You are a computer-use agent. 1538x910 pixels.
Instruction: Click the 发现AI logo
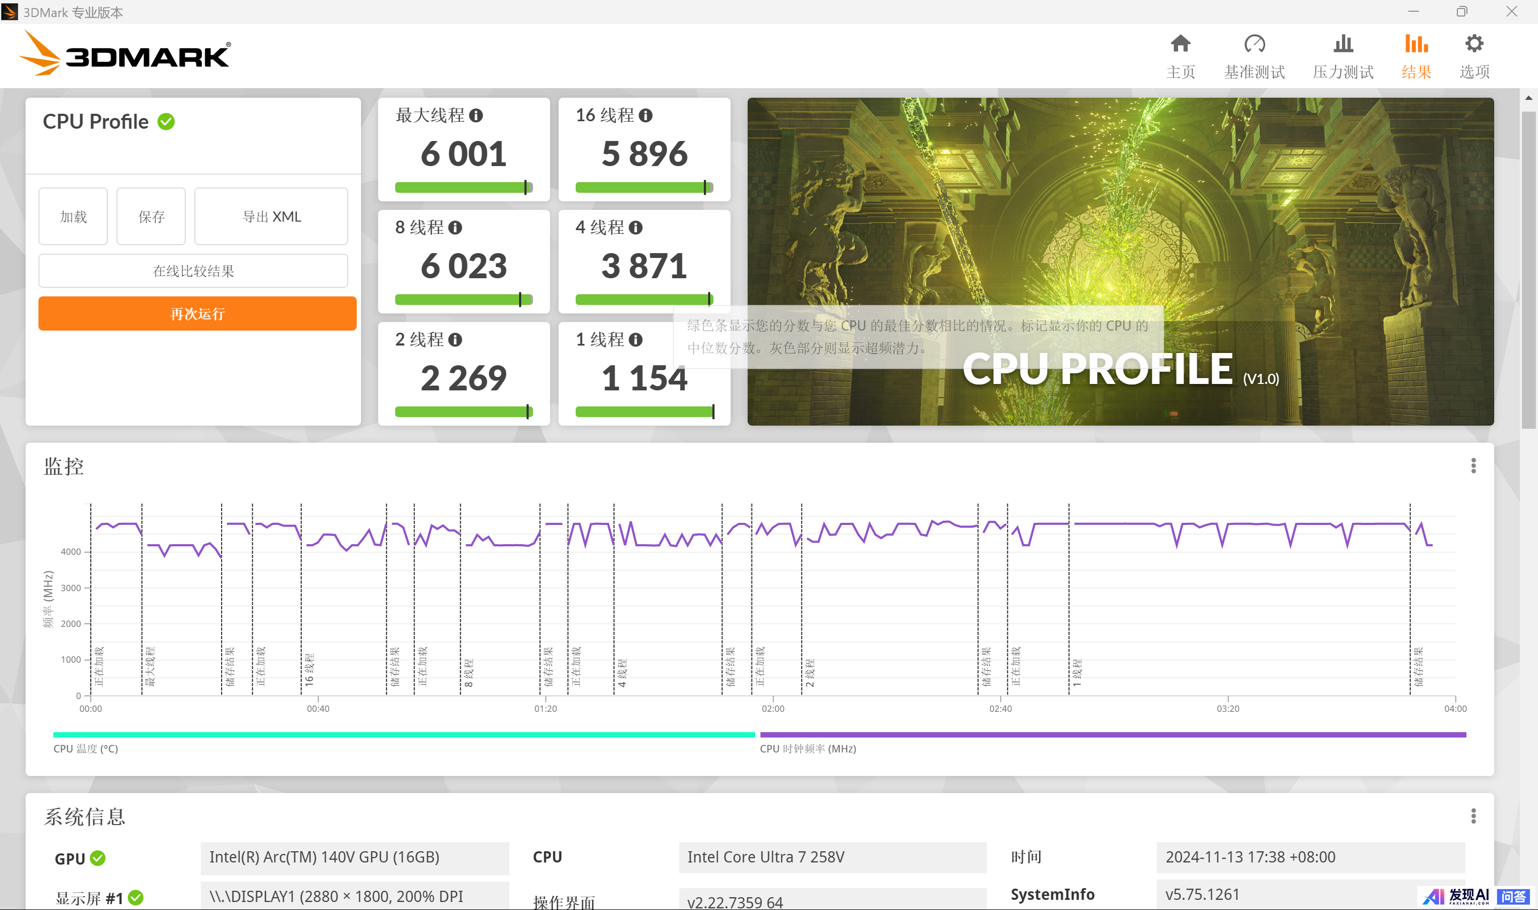pyautogui.click(x=1455, y=897)
